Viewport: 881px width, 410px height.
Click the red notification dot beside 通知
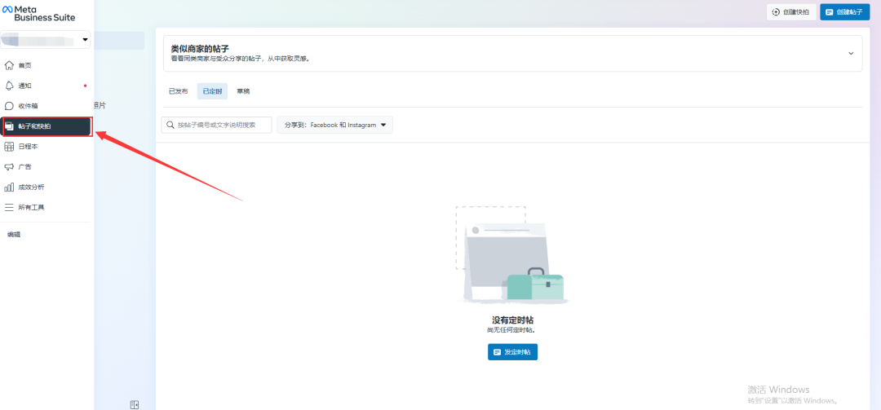[85, 86]
